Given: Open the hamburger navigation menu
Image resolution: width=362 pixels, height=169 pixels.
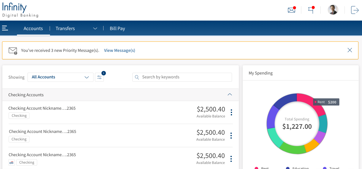Looking at the screenshot, I should pos(5,28).
